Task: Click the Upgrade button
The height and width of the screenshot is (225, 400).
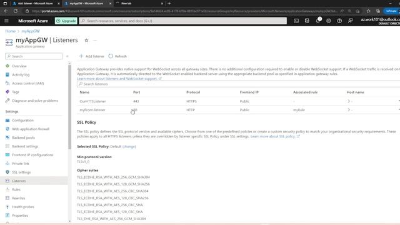Action: click(x=66, y=21)
